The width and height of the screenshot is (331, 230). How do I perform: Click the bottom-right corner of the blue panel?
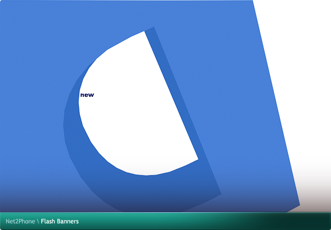tap(299, 204)
